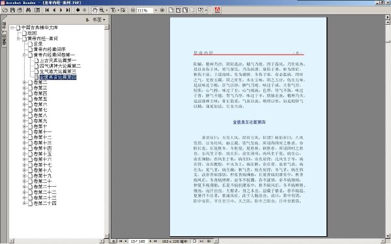Select the 卷第二十 bookmark
The width and height of the screenshot is (391, 244).
pyautogui.click(x=42, y=182)
